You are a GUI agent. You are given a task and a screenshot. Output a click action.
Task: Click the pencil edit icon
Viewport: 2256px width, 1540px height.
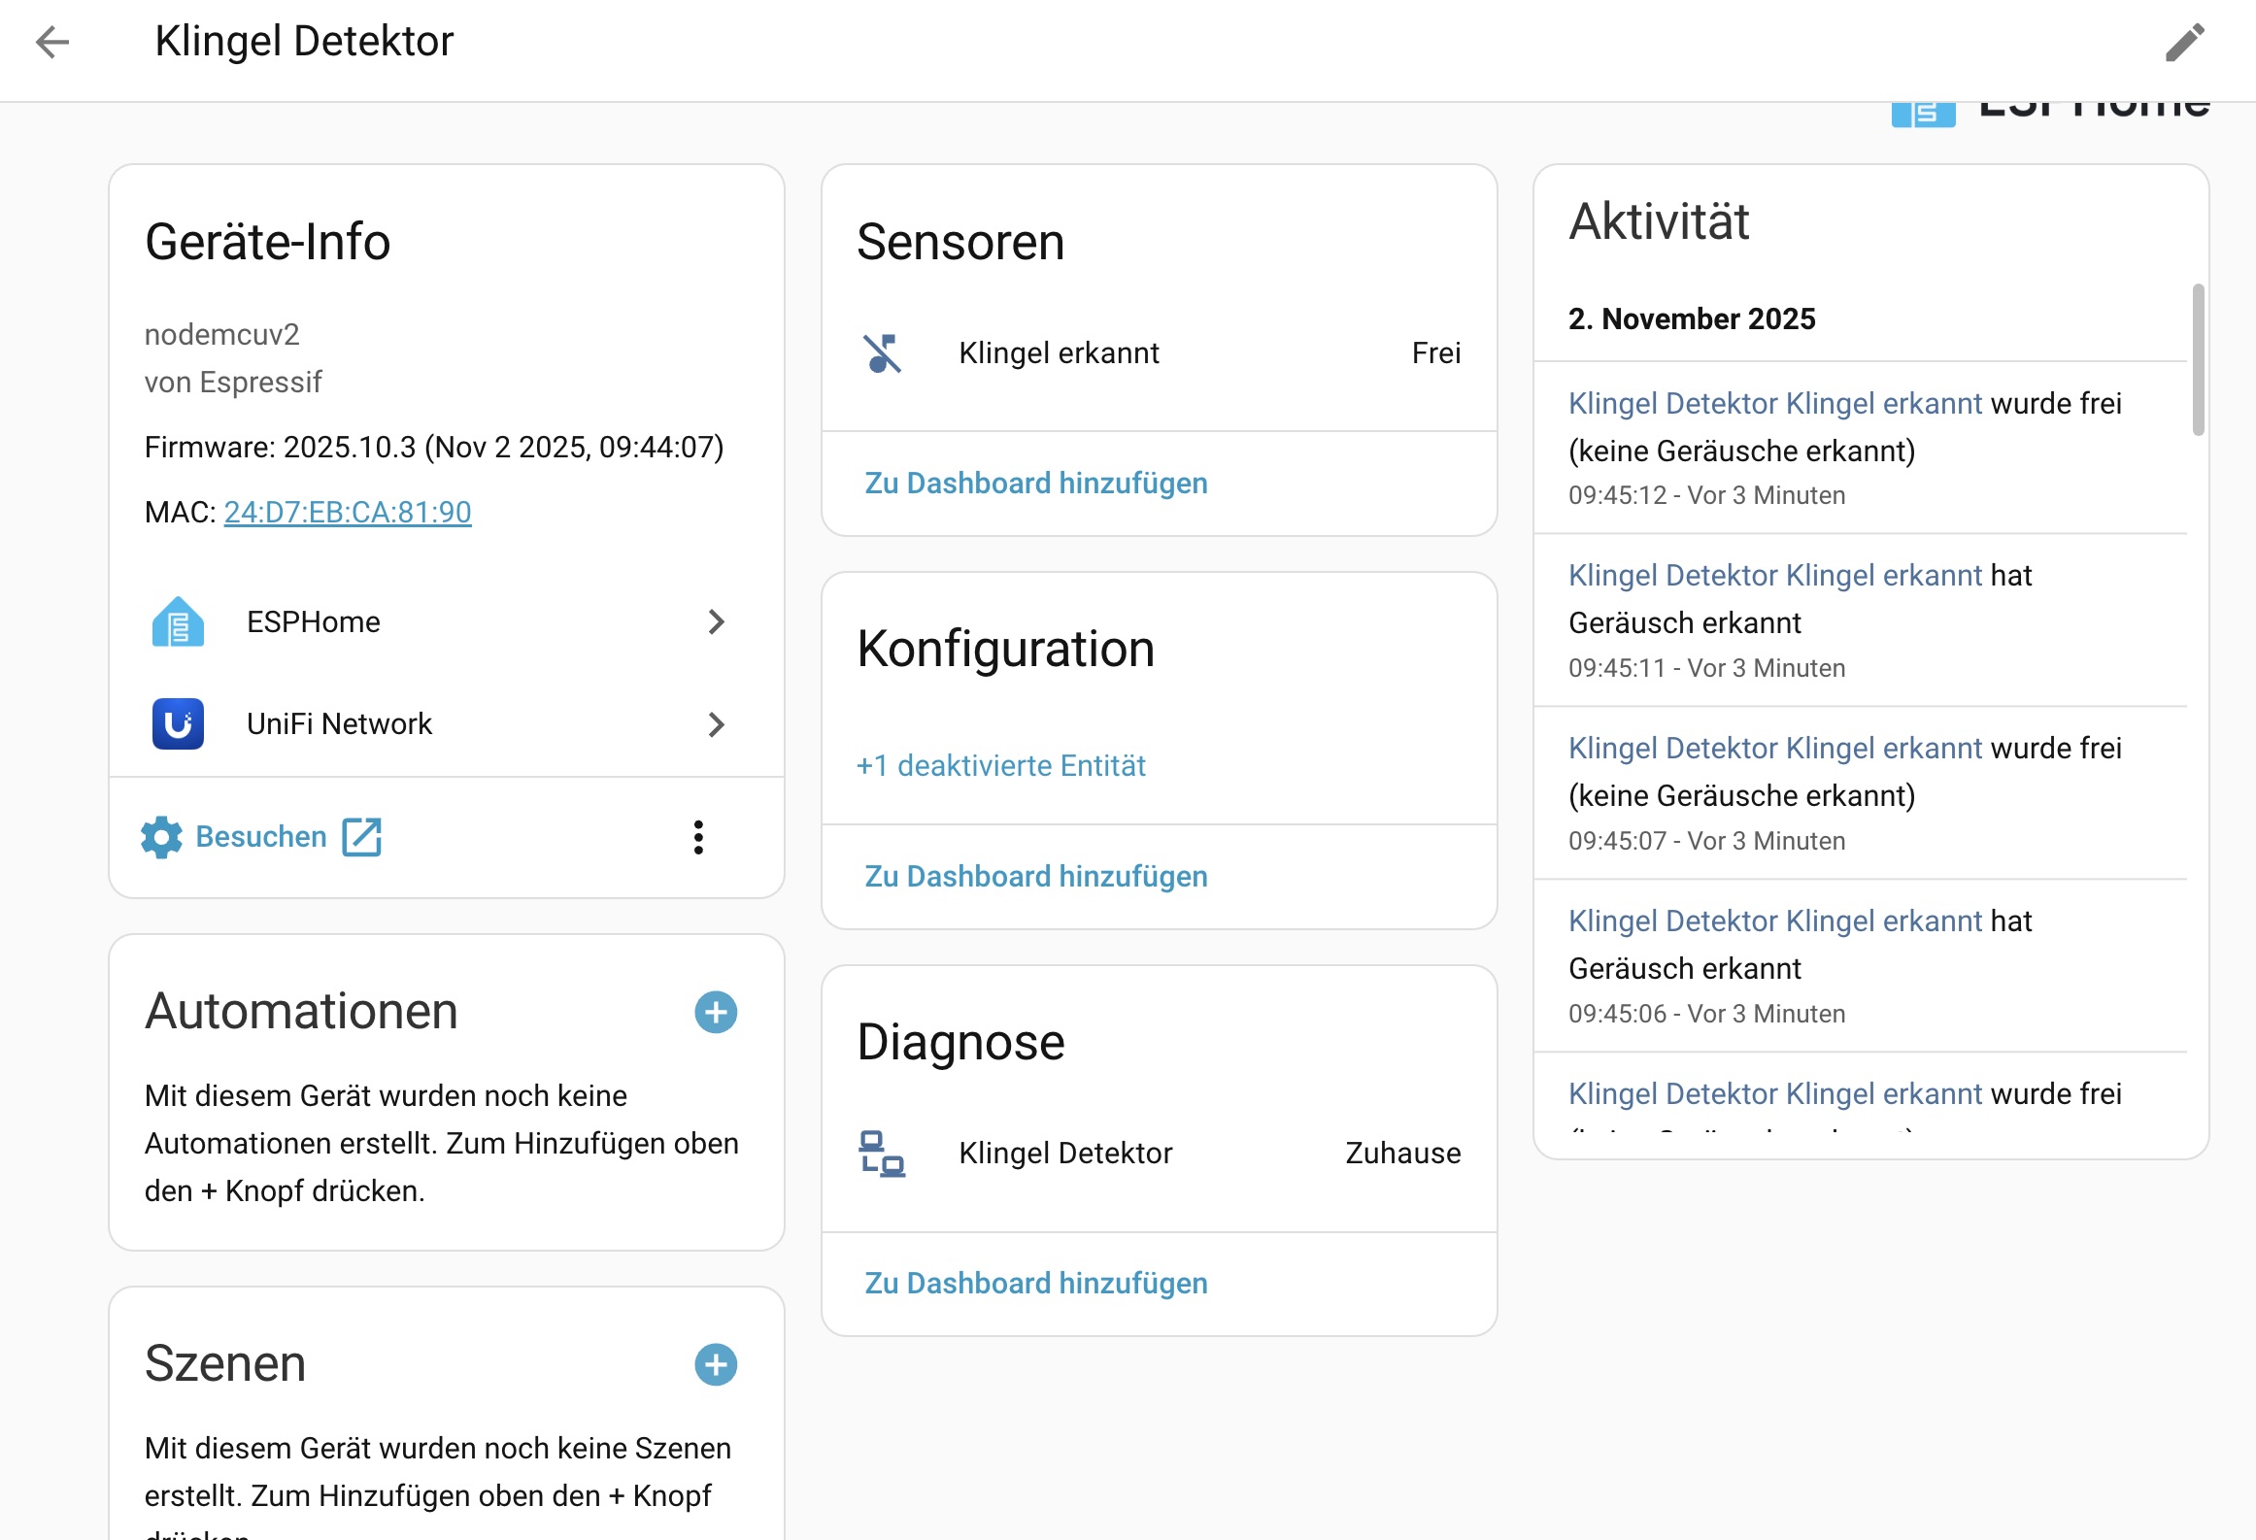tap(2184, 42)
